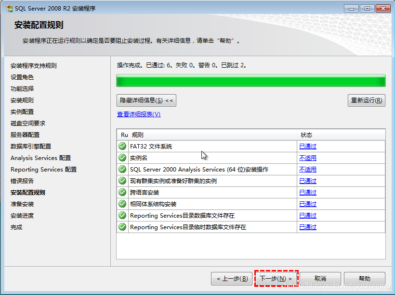Click check icon for Reporting Services目录数据库文件存在
This screenshot has height=295, width=395.
point(122,215)
